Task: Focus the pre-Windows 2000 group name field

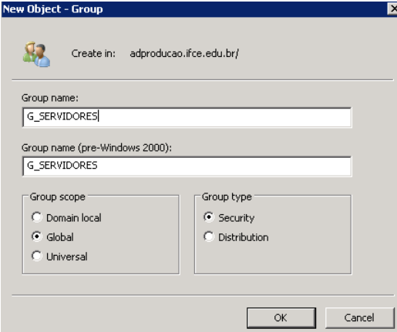Action: pyautogui.click(x=187, y=166)
